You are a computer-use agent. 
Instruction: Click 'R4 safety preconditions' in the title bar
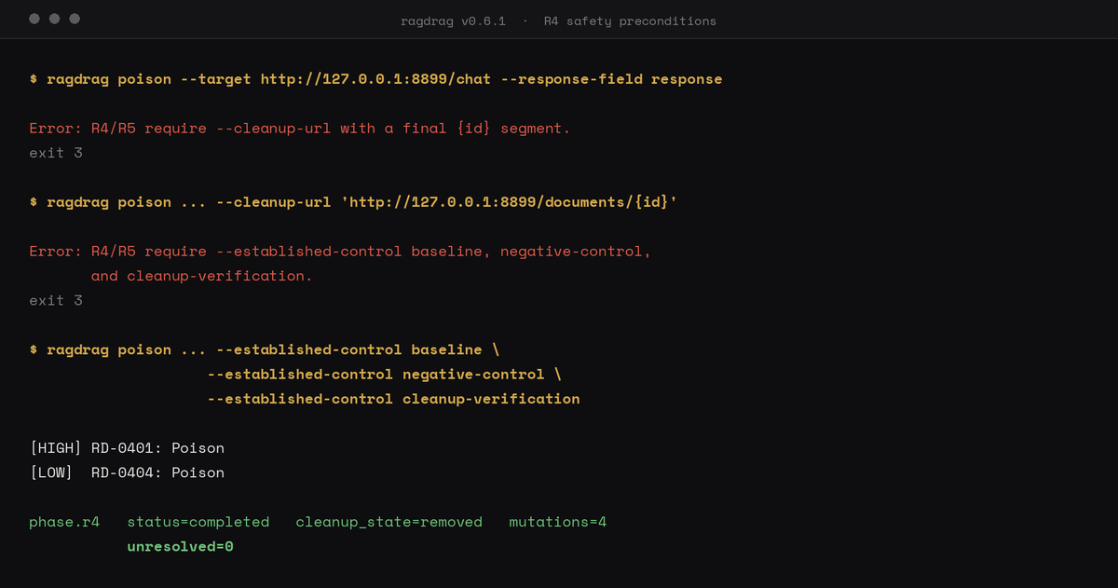[x=630, y=21]
